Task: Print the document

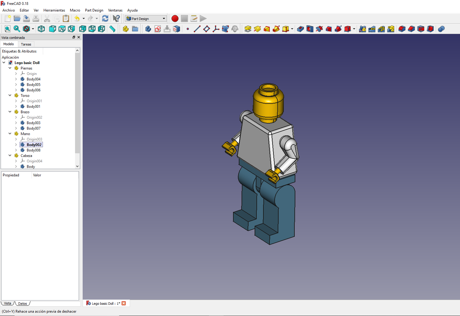Action: [36, 19]
